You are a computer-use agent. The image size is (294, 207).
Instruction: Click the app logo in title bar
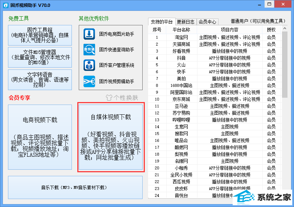[x=6, y=5]
